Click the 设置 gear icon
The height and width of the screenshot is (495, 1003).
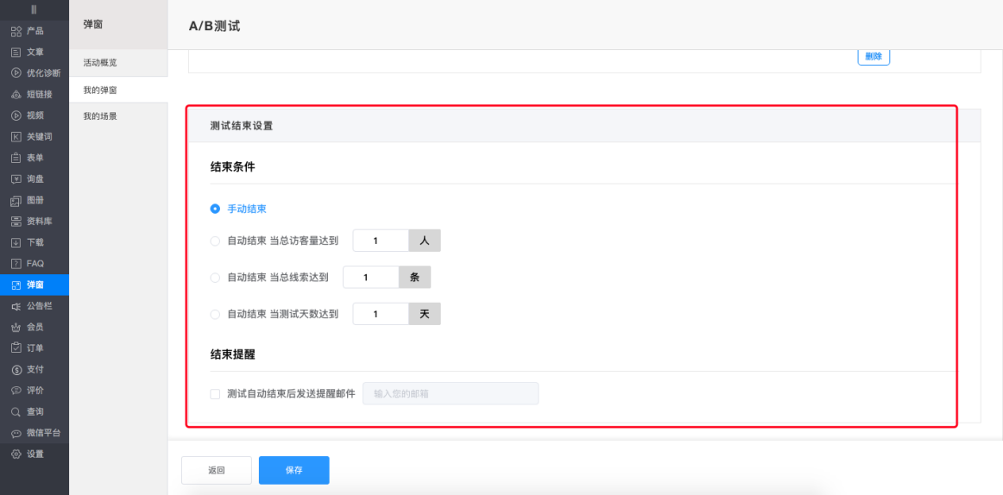pyautogui.click(x=16, y=454)
